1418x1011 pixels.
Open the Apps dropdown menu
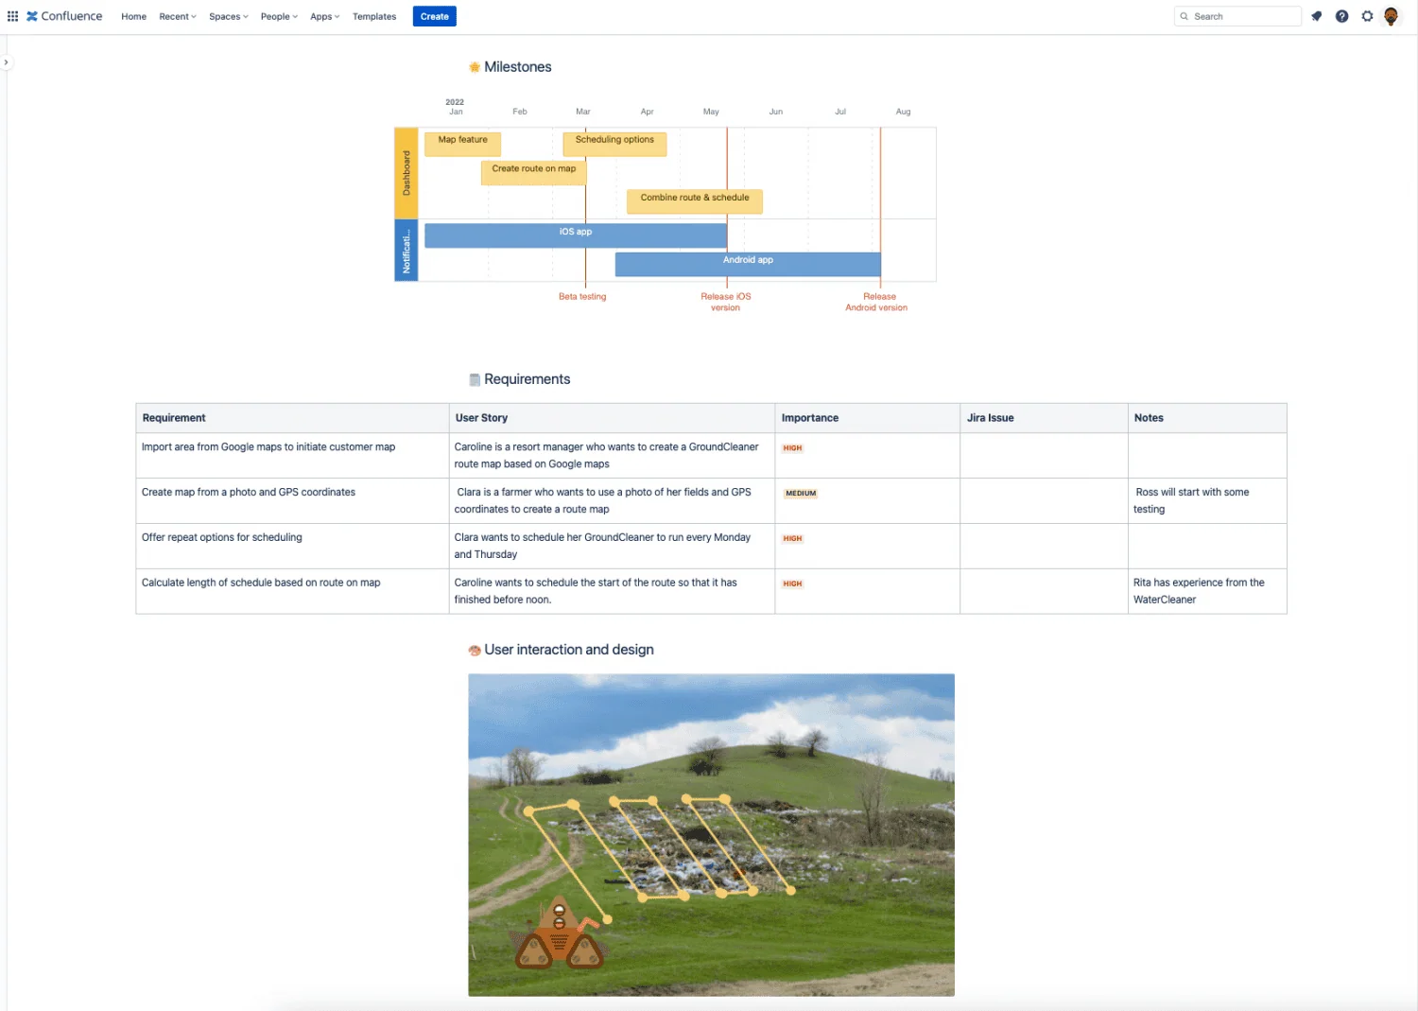click(324, 17)
